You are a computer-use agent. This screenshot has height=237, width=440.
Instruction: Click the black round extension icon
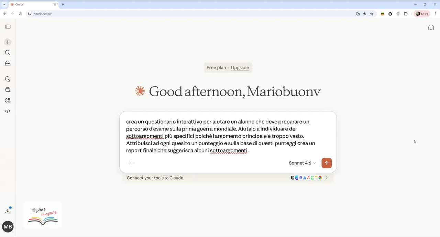[390, 14]
